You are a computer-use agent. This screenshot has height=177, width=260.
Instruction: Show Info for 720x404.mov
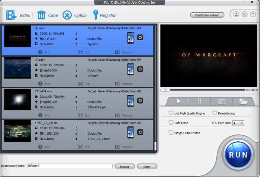click(x=44, y=115)
